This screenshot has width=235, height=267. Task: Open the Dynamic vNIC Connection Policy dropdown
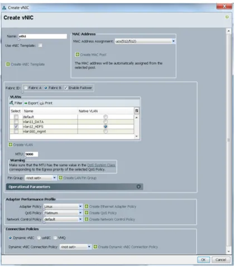(x=89, y=247)
